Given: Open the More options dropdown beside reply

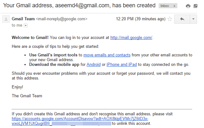Looking at the screenshot, I should coord(193,19).
